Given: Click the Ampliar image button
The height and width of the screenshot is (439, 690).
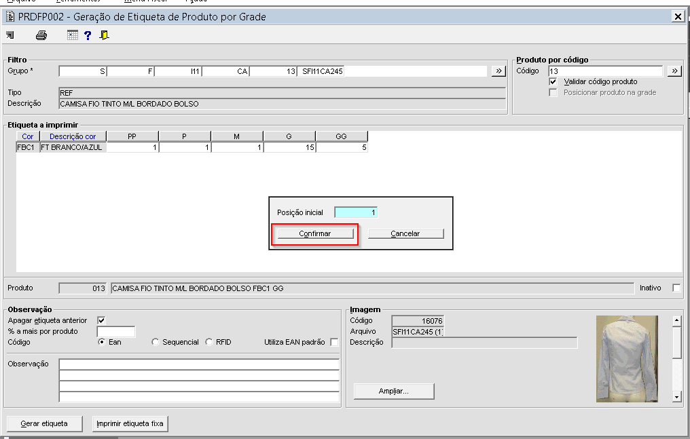Looking at the screenshot, I should click(x=394, y=391).
